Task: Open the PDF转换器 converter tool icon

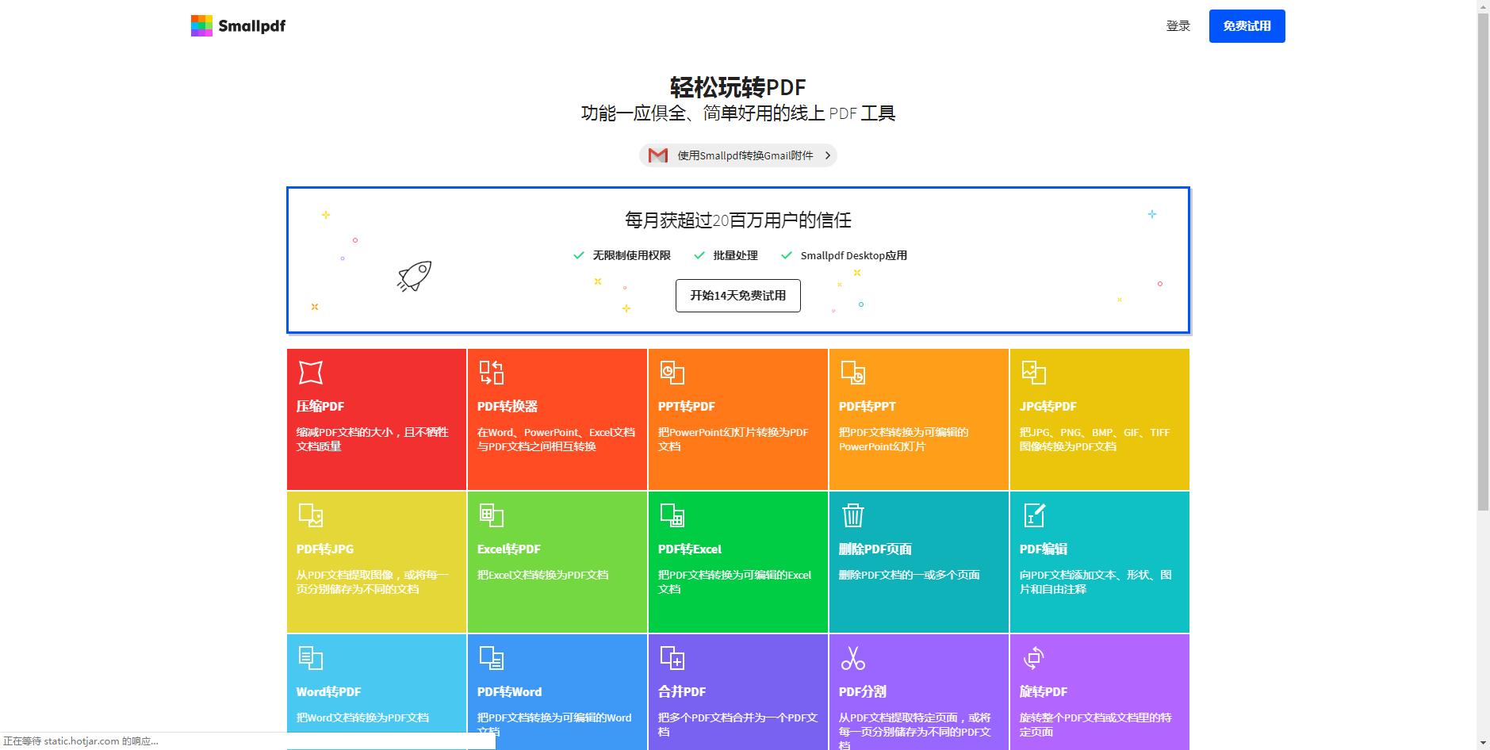Action: click(491, 371)
